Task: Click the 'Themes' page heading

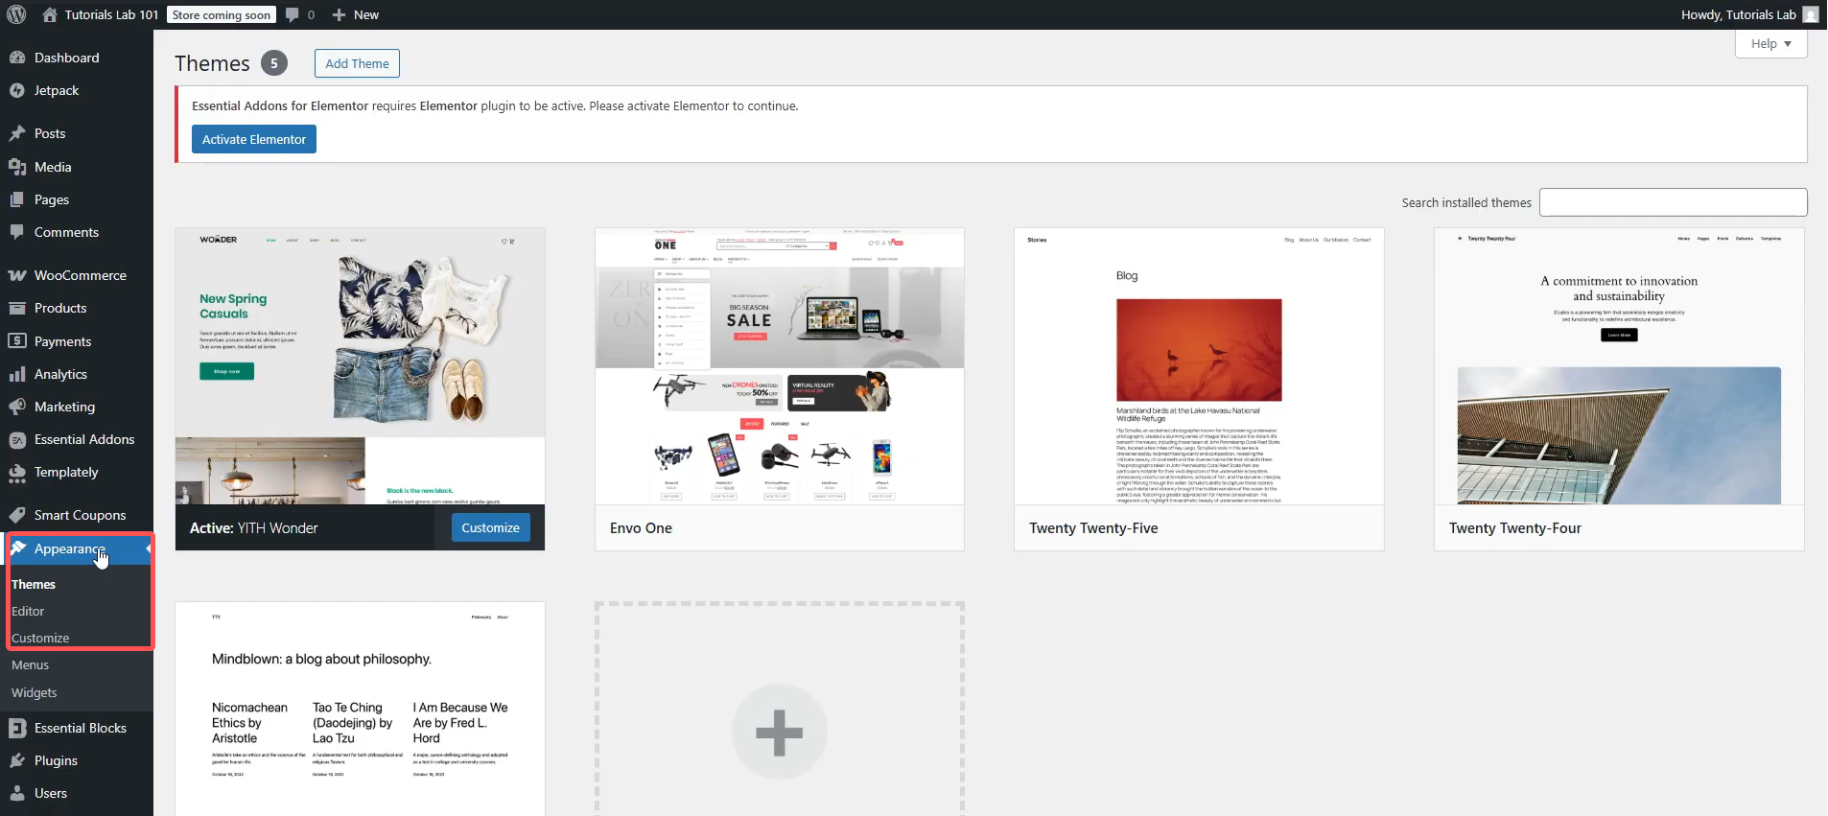Action: pyautogui.click(x=212, y=63)
